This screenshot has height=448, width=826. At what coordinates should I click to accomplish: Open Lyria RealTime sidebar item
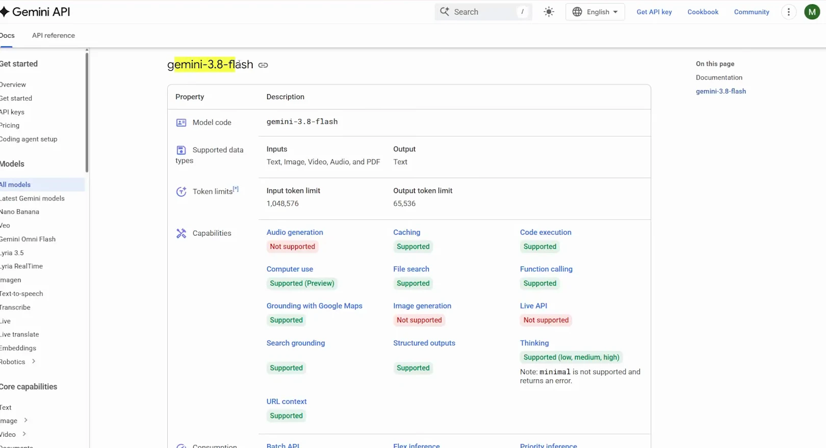tap(21, 266)
